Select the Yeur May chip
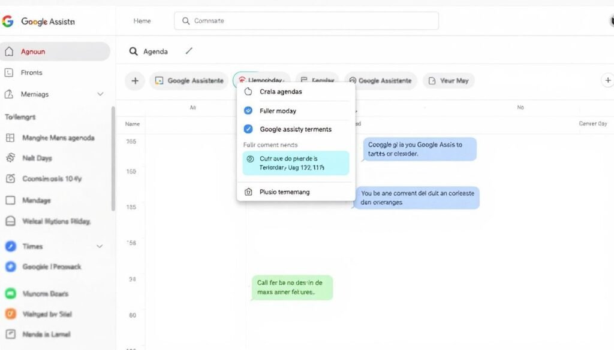This screenshot has width=614, height=350. pyautogui.click(x=449, y=81)
